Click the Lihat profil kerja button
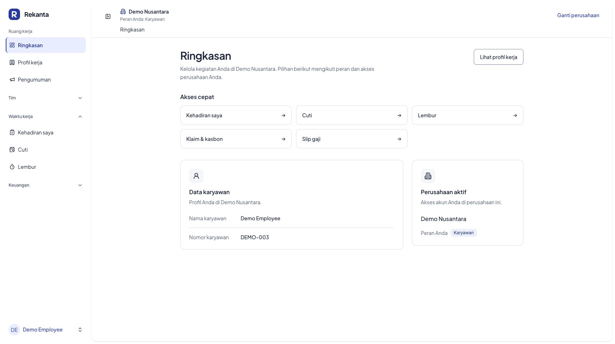This screenshot has width=615, height=344. coord(498,57)
